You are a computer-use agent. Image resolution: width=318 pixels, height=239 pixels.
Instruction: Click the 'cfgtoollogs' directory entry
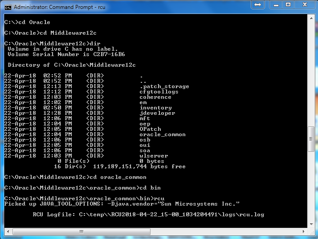159,92
